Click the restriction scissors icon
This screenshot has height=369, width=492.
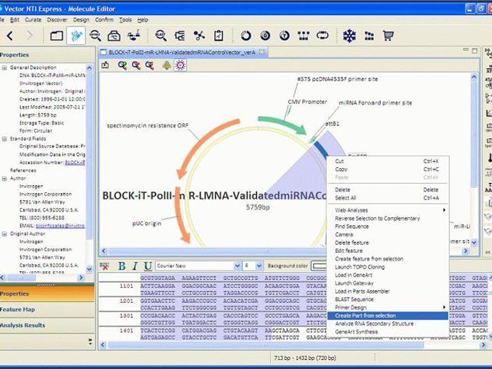point(199,36)
